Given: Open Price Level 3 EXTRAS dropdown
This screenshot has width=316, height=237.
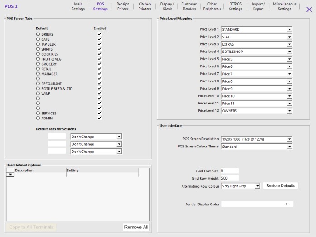Looking at the screenshot, I should (x=289, y=44).
